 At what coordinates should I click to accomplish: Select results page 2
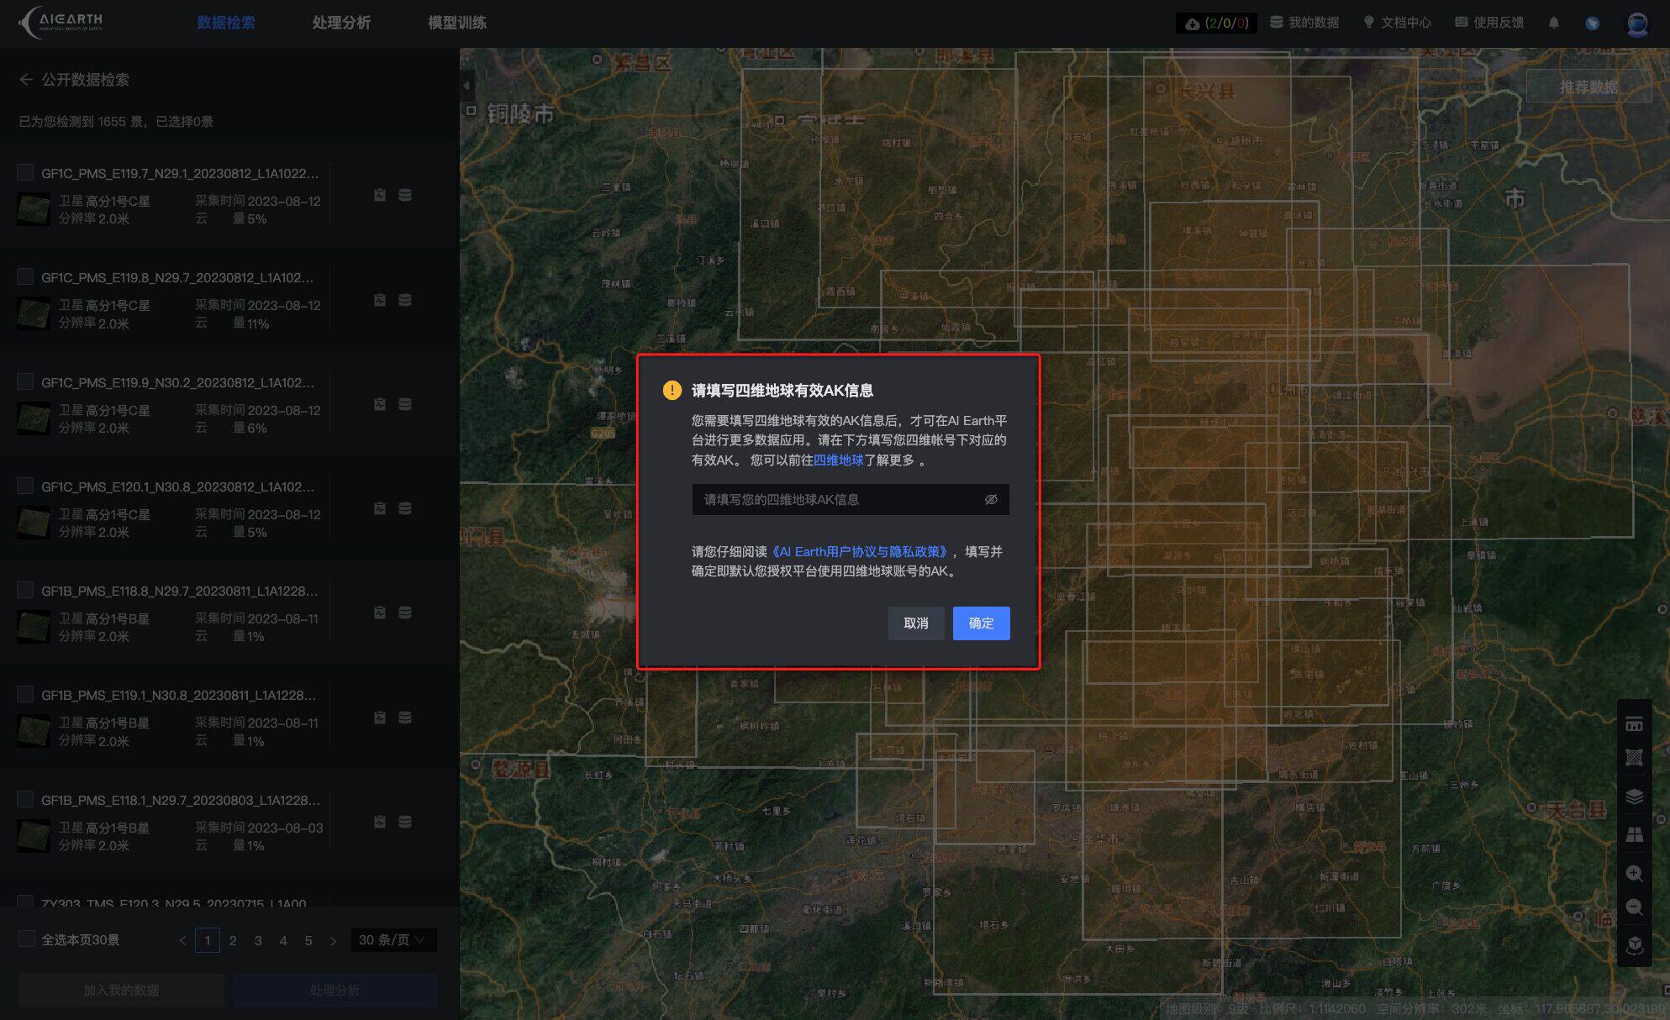(233, 940)
